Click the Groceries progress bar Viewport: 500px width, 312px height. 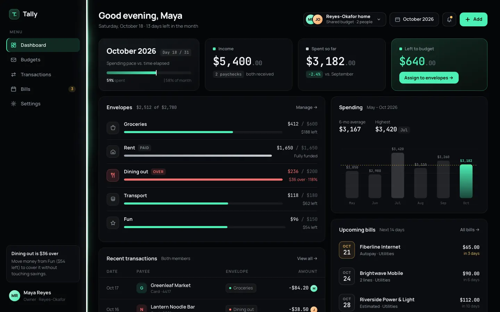click(x=203, y=132)
